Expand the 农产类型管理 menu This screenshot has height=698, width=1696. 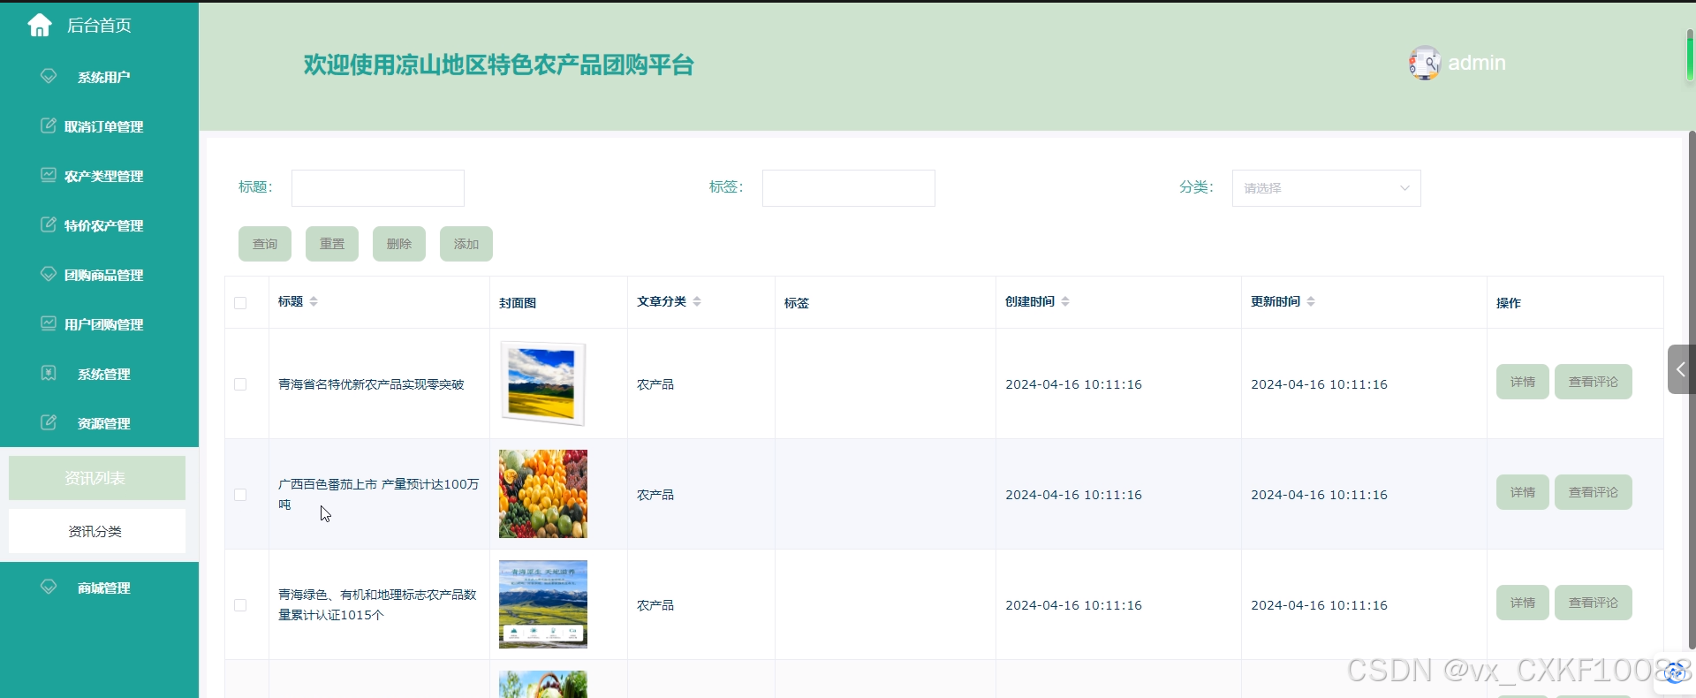point(99,176)
